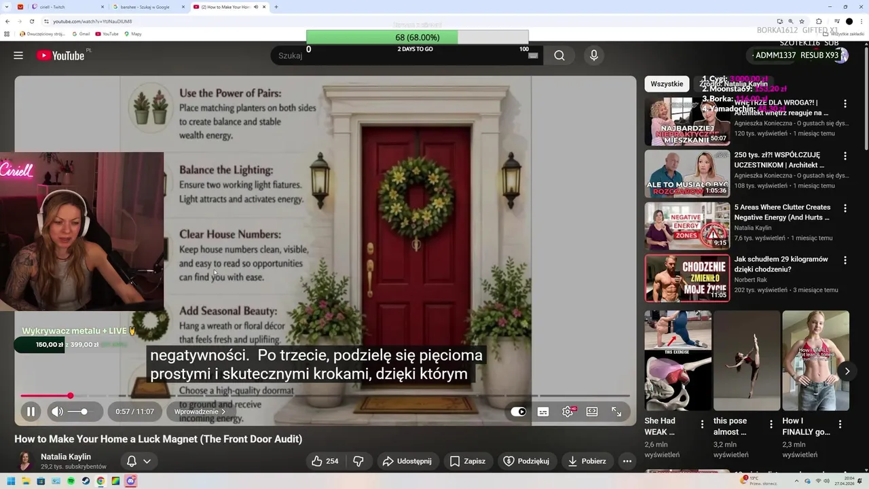Like the video with thumbs up
The width and height of the screenshot is (869, 489).
[325, 461]
